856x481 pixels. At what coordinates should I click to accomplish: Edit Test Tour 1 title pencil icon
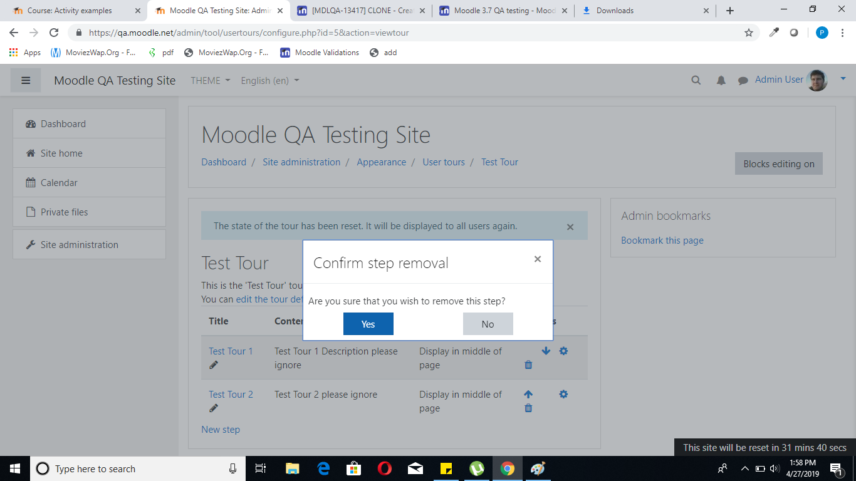tap(214, 365)
